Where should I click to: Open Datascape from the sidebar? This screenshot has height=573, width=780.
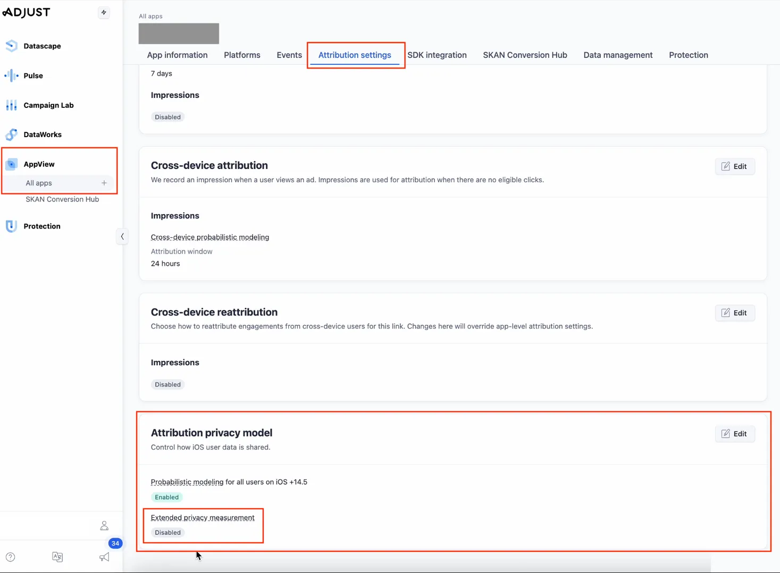[x=41, y=46]
